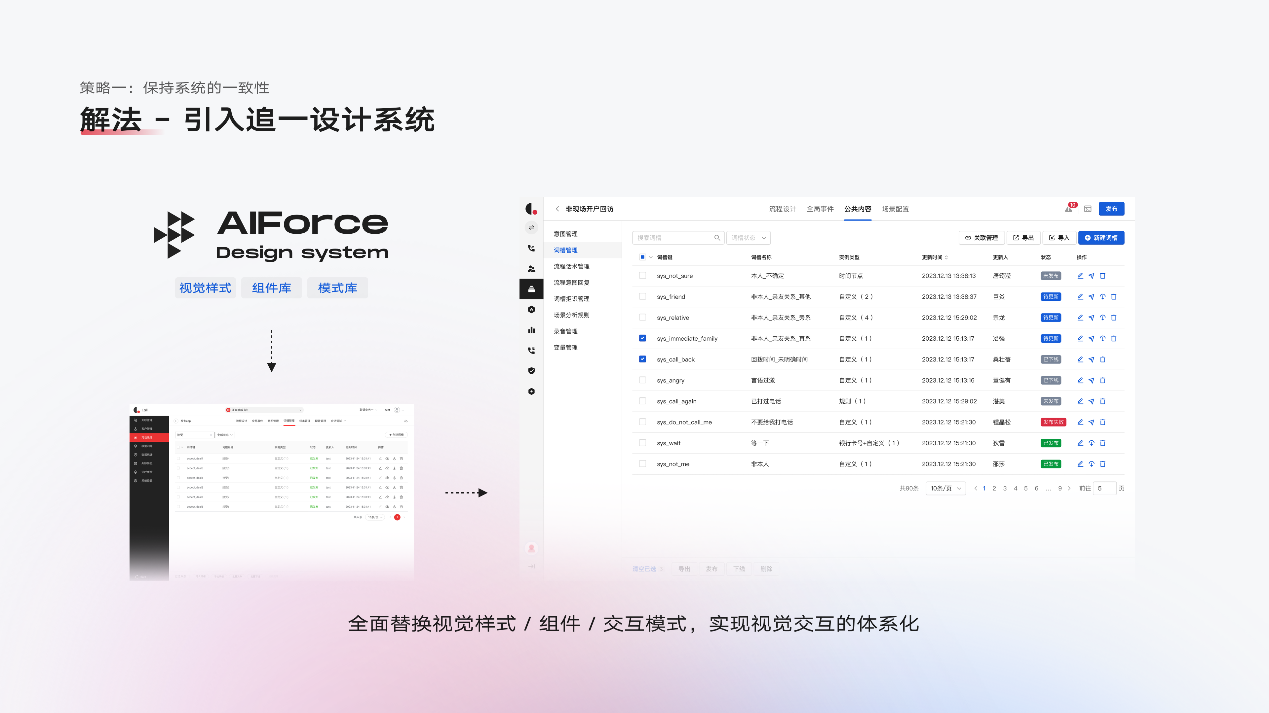The image size is (1269, 713).
Task: Open the bar chart statistics sidebar icon
Action: (531, 330)
